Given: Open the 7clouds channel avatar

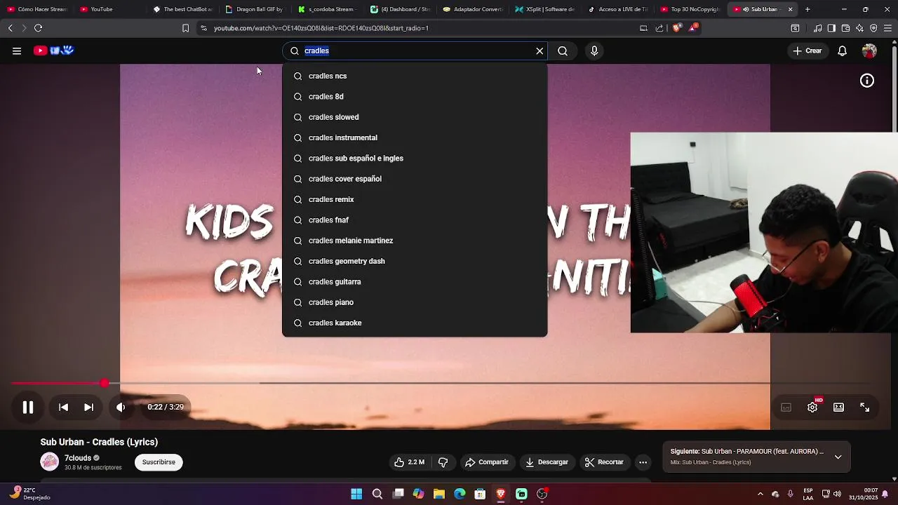Looking at the screenshot, I should pos(50,462).
